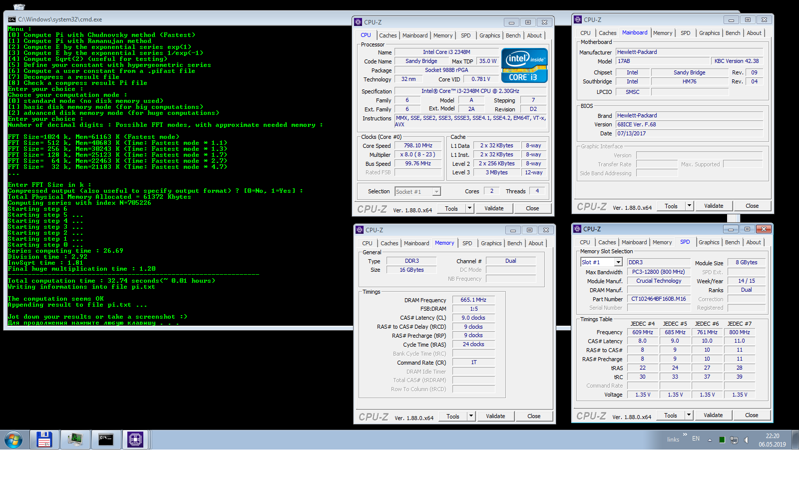Image resolution: width=799 pixels, height=496 pixels.
Task: Click the 16 GBytes memory size value
Action: click(411, 270)
